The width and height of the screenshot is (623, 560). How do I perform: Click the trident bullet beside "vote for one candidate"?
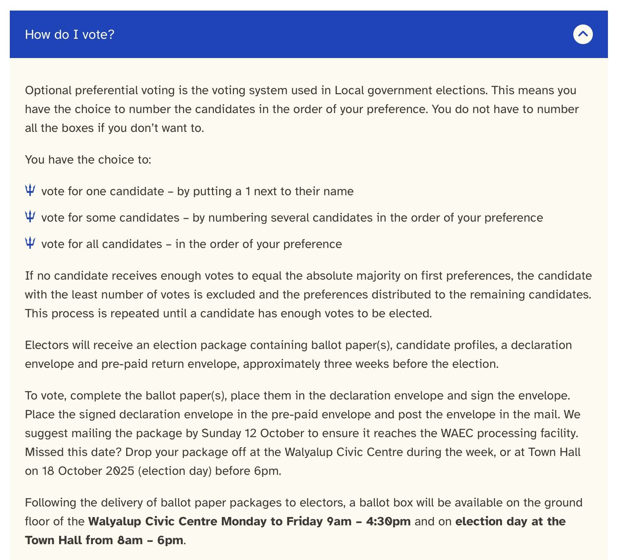[x=30, y=190]
